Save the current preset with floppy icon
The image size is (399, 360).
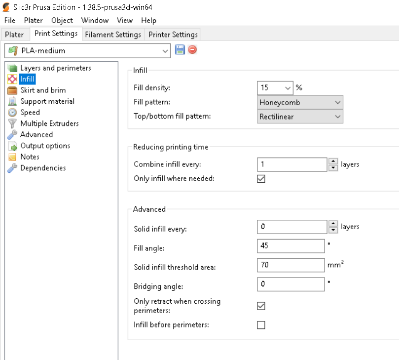180,50
